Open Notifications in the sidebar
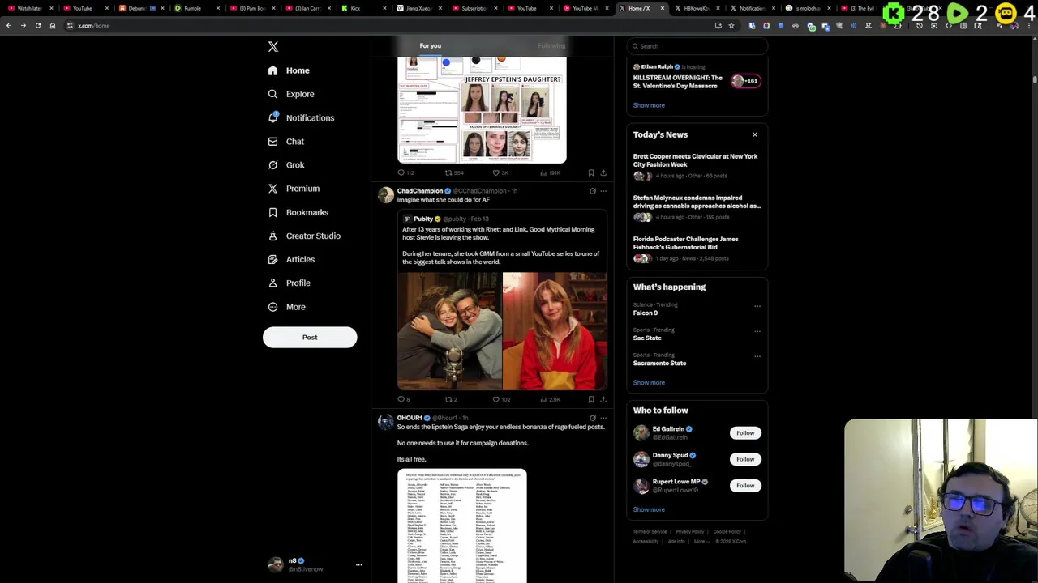This screenshot has height=583, width=1038. 301,118
